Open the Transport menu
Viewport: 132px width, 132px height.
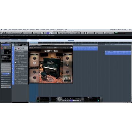43,30
